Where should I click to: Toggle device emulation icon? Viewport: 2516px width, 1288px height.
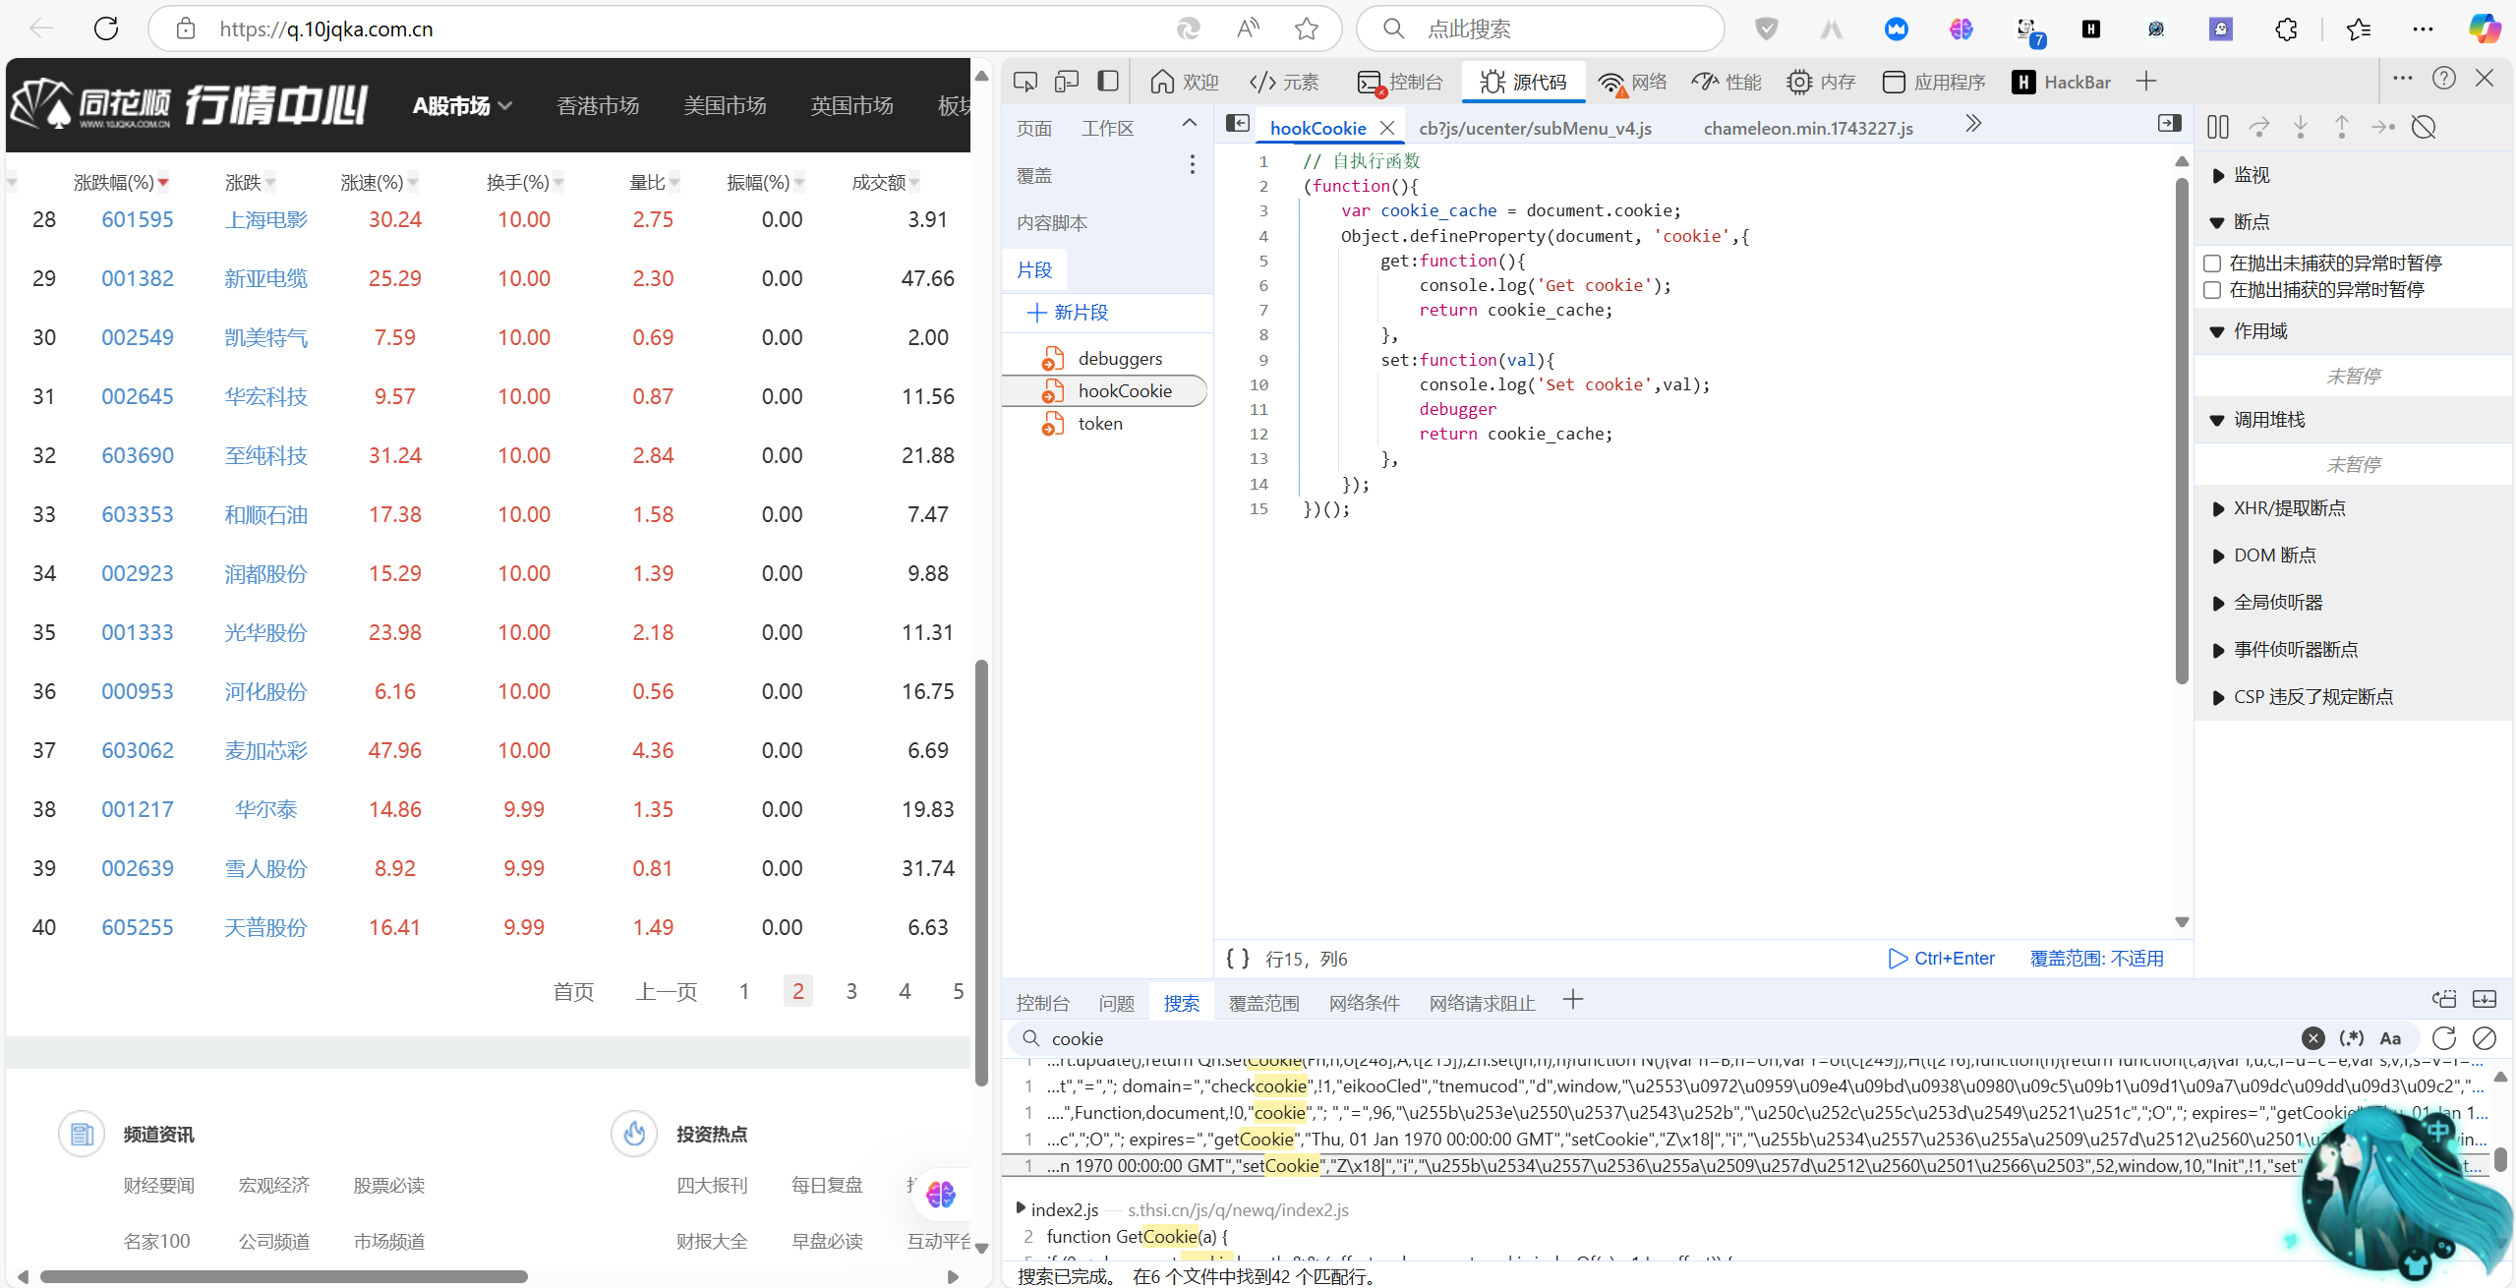(x=1067, y=82)
